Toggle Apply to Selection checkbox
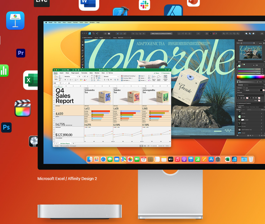The width and height of the screenshot is (265, 224). [83, 38]
